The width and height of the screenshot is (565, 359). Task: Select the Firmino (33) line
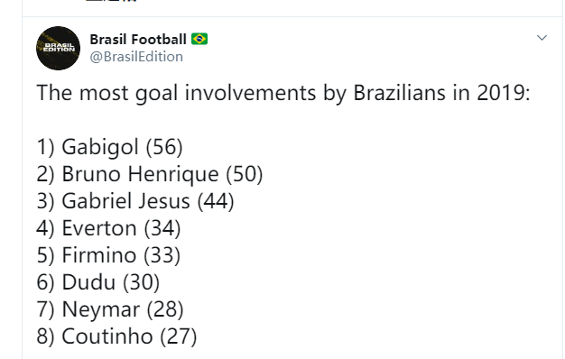(x=108, y=255)
